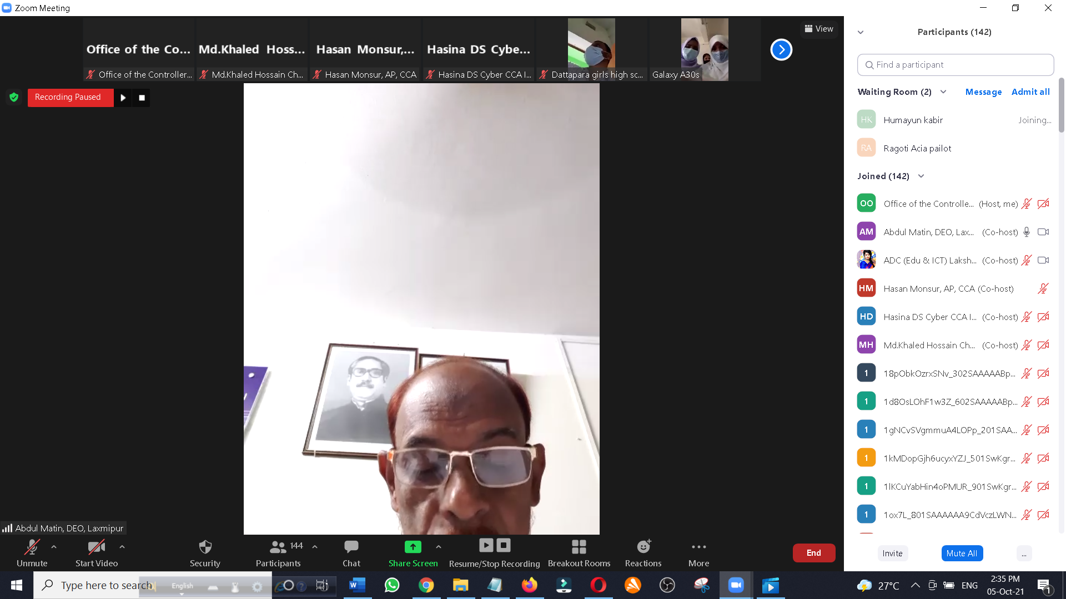Toggle microphone for Abdul Matin, DEO
Viewport: 1066px width, 599px height.
[x=1027, y=232]
